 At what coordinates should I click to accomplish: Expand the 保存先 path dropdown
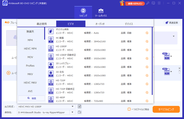click(72, 112)
